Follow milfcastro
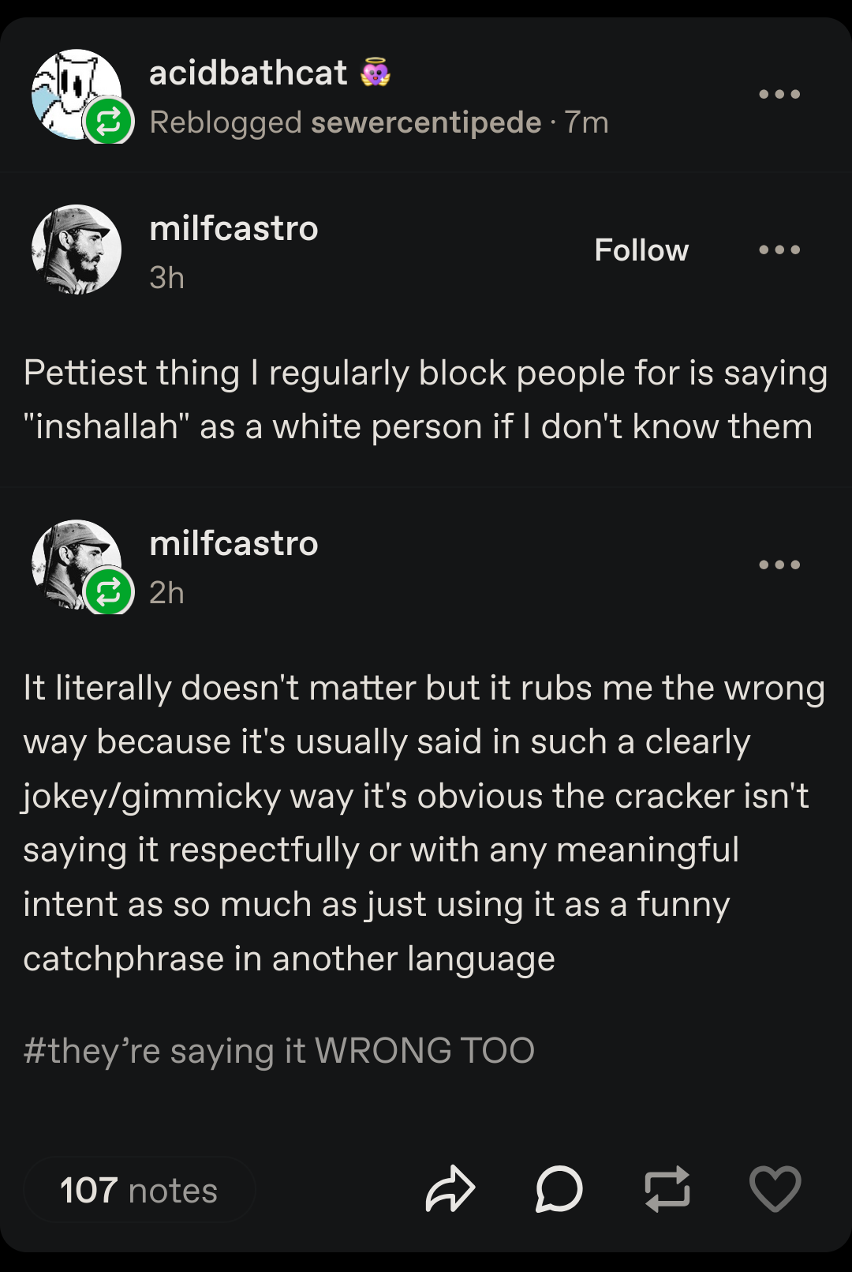The width and height of the screenshot is (852, 1272). tap(641, 250)
